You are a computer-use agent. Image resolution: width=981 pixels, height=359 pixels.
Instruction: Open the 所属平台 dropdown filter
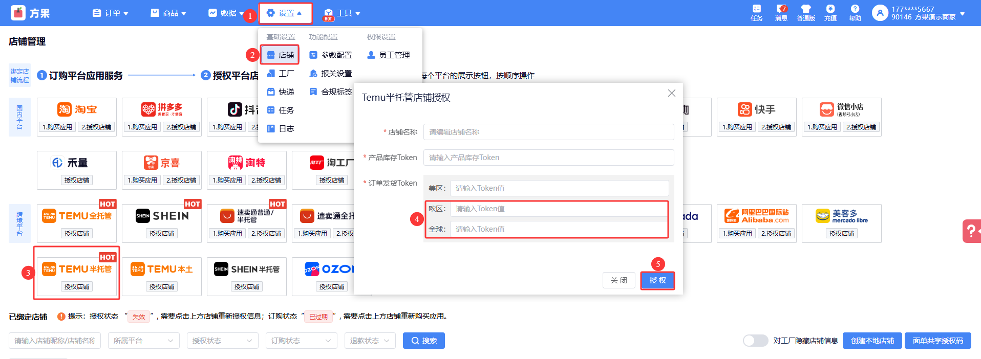point(144,341)
